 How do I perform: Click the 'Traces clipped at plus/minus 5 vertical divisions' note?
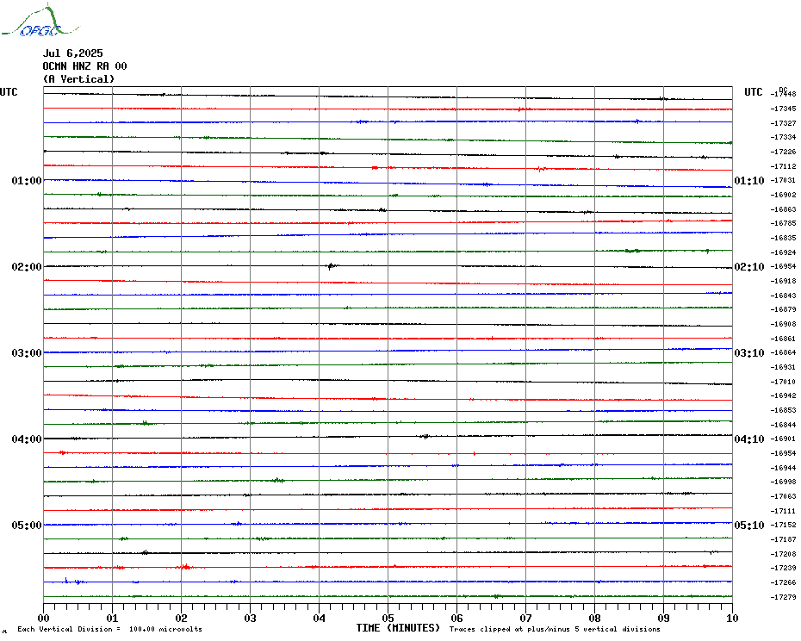[x=555, y=629]
